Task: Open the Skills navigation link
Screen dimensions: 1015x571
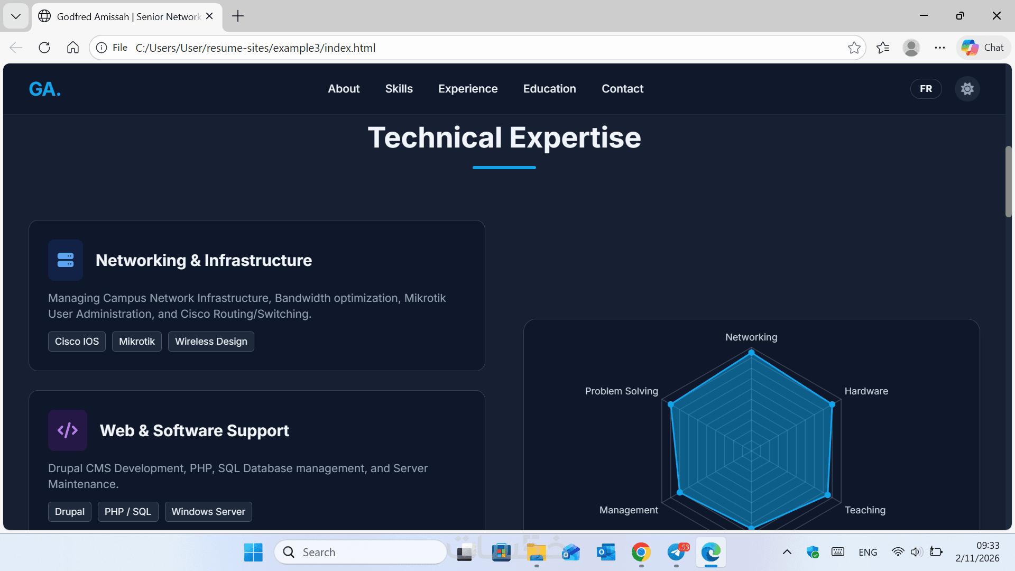Action: click(x=399, y=89)
